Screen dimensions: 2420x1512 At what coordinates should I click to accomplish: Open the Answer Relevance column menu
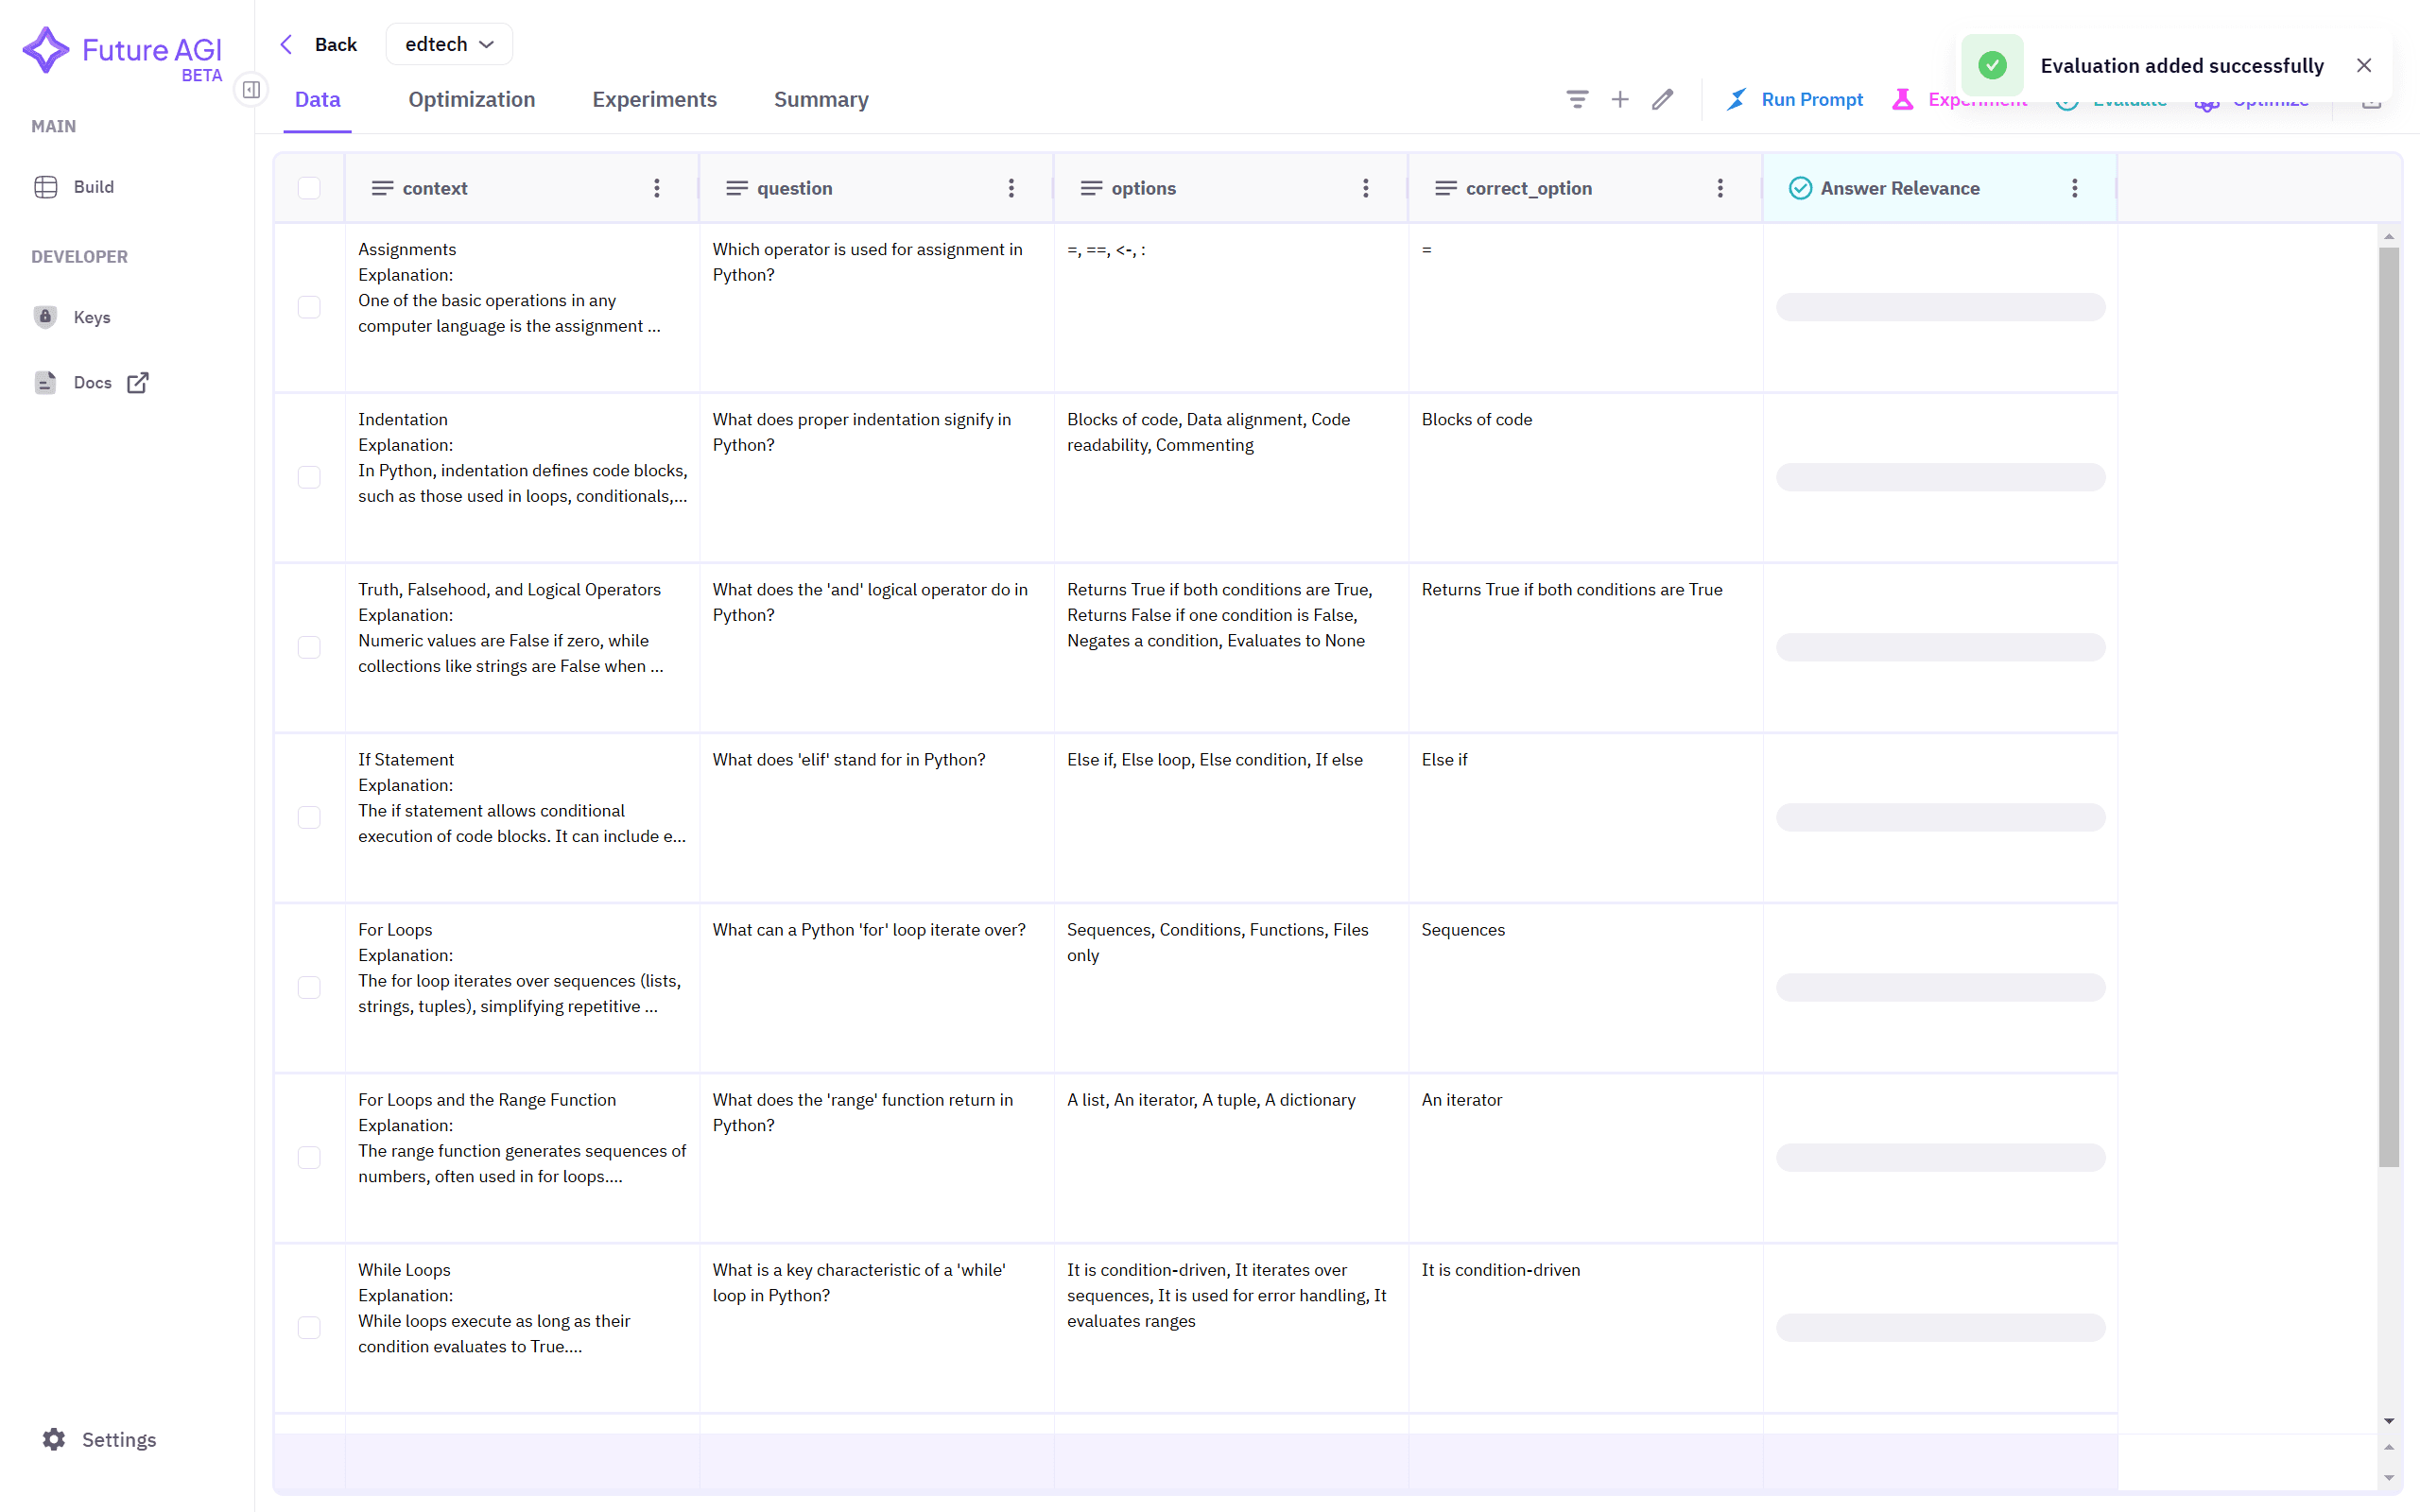point(2074,188)
